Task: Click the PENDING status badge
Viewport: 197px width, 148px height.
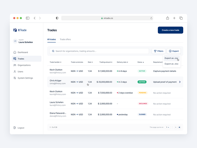Action: point(143,93)
